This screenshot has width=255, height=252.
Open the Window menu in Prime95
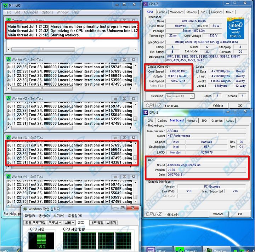point(62,12)
